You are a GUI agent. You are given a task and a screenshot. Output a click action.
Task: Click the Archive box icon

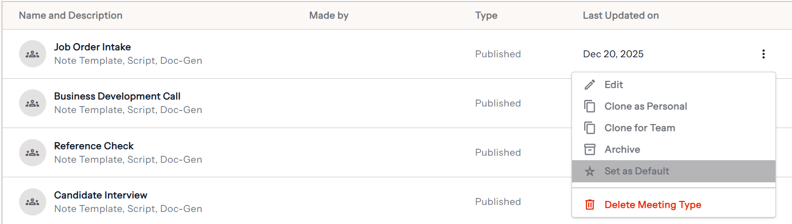pos(590,150)
